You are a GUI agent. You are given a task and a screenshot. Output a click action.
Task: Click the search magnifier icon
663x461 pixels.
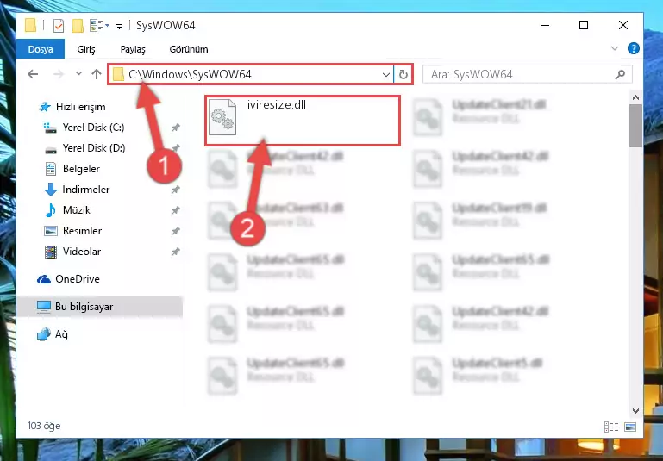[x=620, y=75]
